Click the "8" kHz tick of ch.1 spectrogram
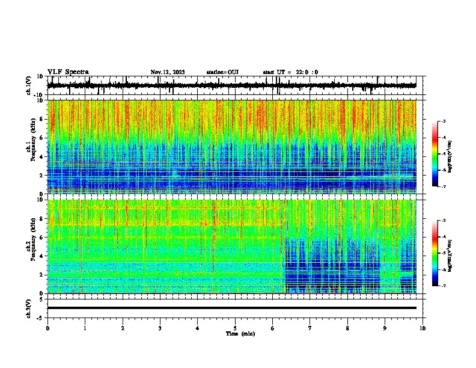 (42, 119)
